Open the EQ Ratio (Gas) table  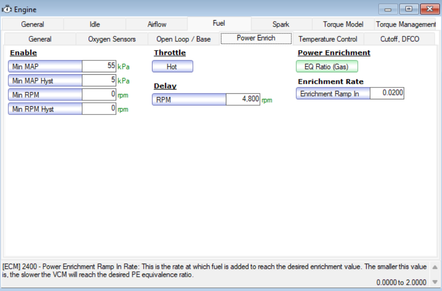[327, 66]
